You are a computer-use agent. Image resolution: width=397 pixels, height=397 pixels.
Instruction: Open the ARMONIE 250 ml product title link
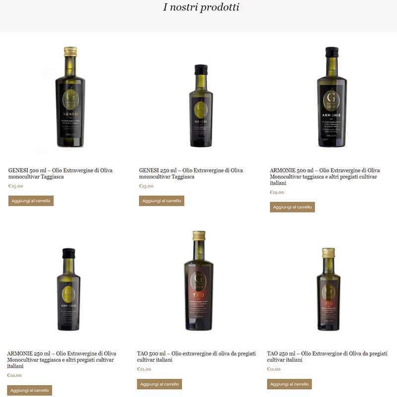tap(62, 359)
